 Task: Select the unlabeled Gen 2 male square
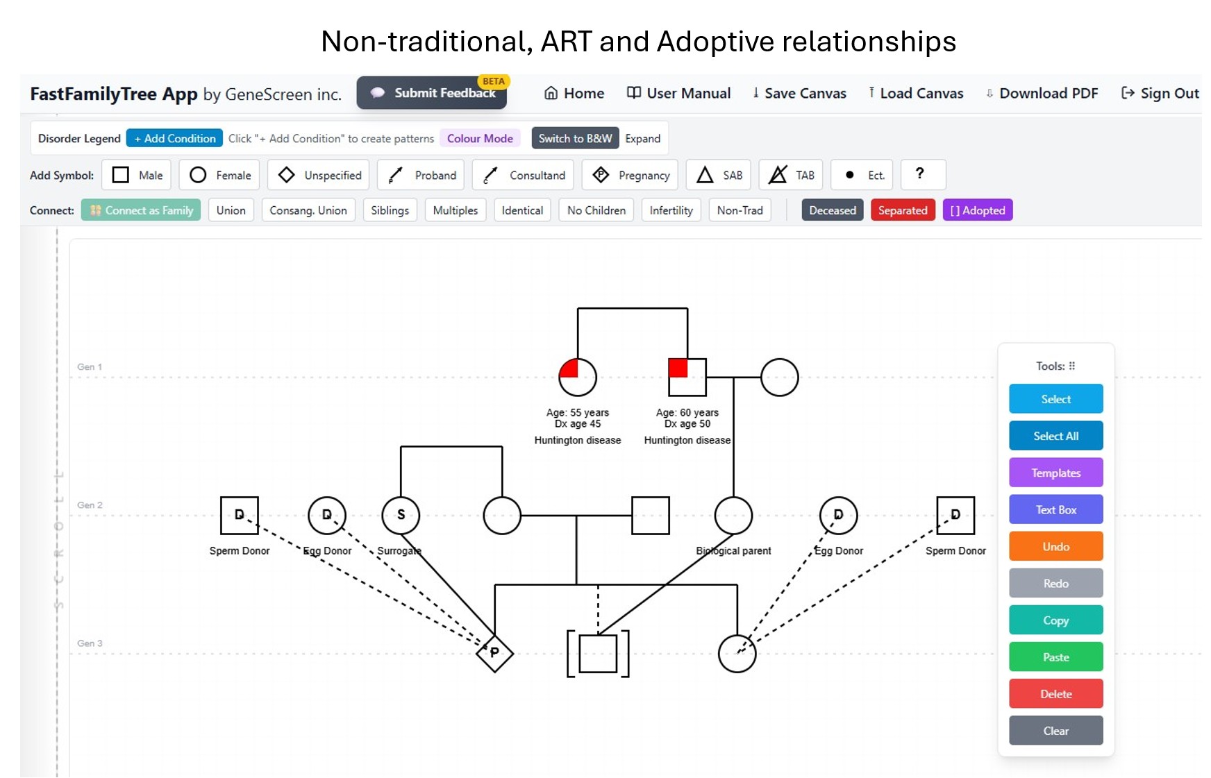(651, 515)
